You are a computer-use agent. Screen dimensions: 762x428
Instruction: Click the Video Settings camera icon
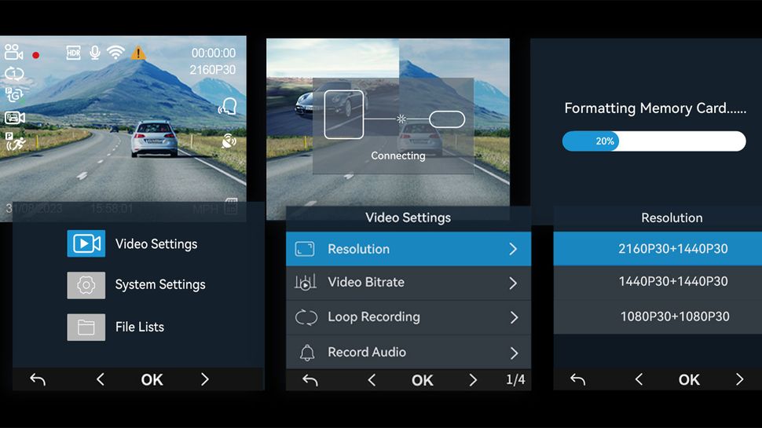(86, 244)
